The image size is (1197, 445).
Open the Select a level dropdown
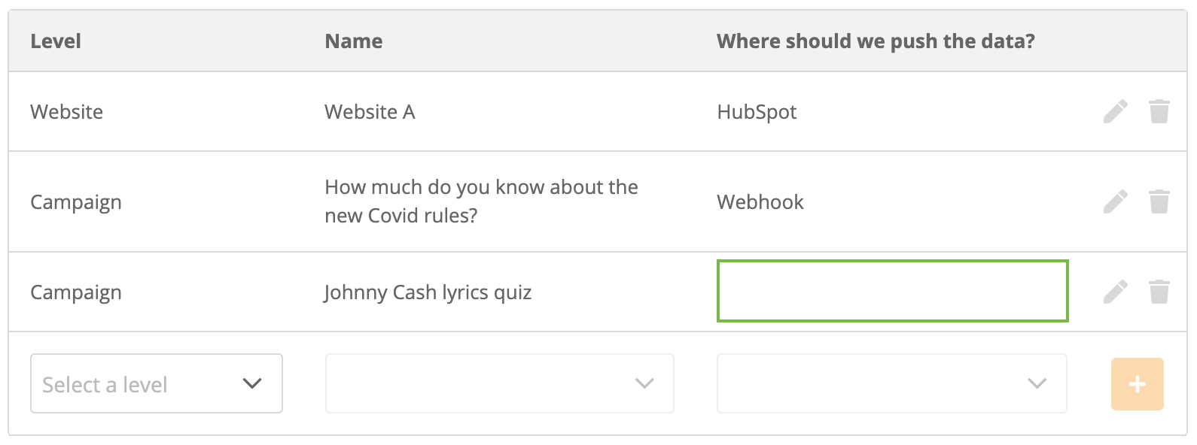click(x=157, y=383)
